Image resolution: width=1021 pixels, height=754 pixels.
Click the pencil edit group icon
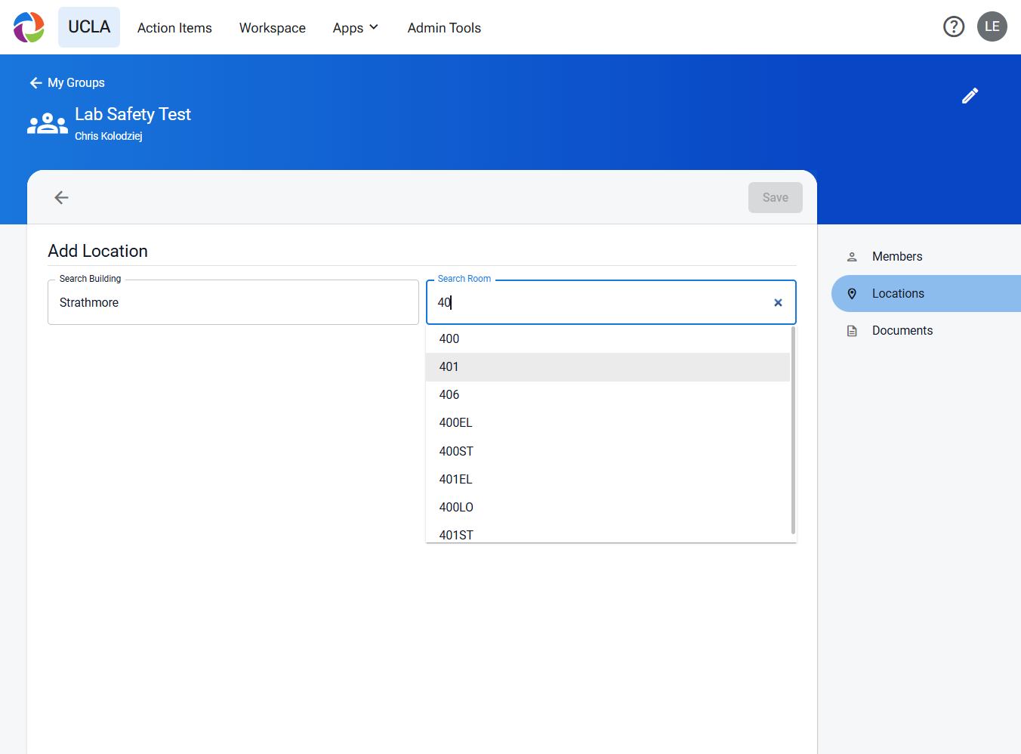coord(970,96)
